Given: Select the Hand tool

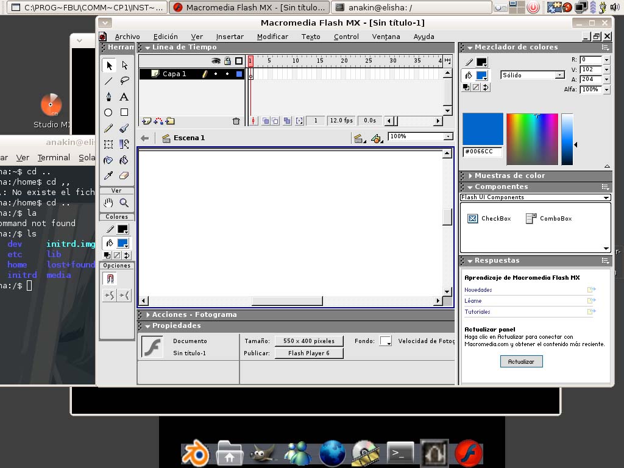Looking at the screenshot, I should (108, 203).
